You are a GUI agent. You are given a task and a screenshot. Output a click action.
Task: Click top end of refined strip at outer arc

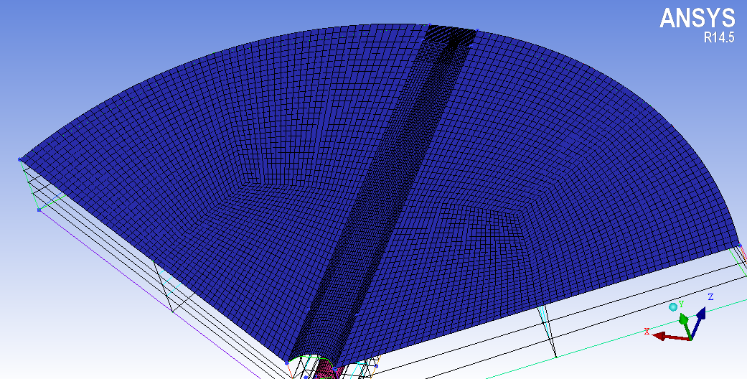click(x=452, y=30)
